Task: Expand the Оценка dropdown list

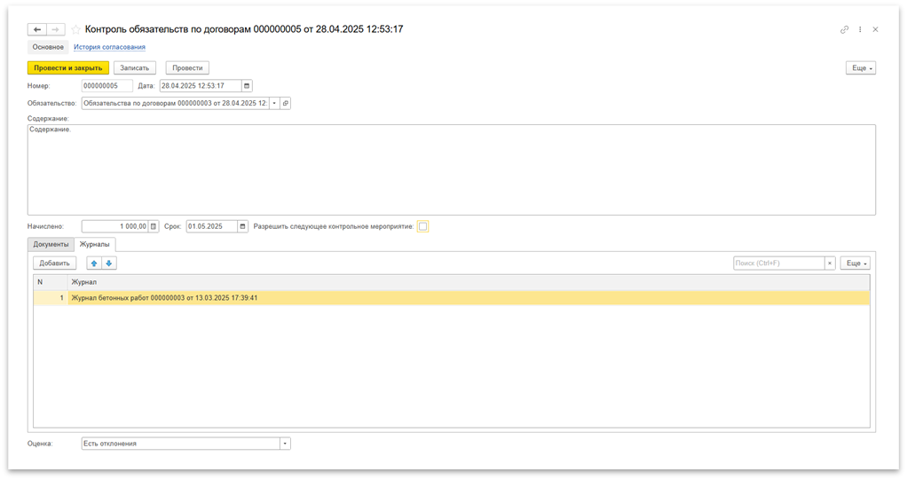Action: pos(284,444)
